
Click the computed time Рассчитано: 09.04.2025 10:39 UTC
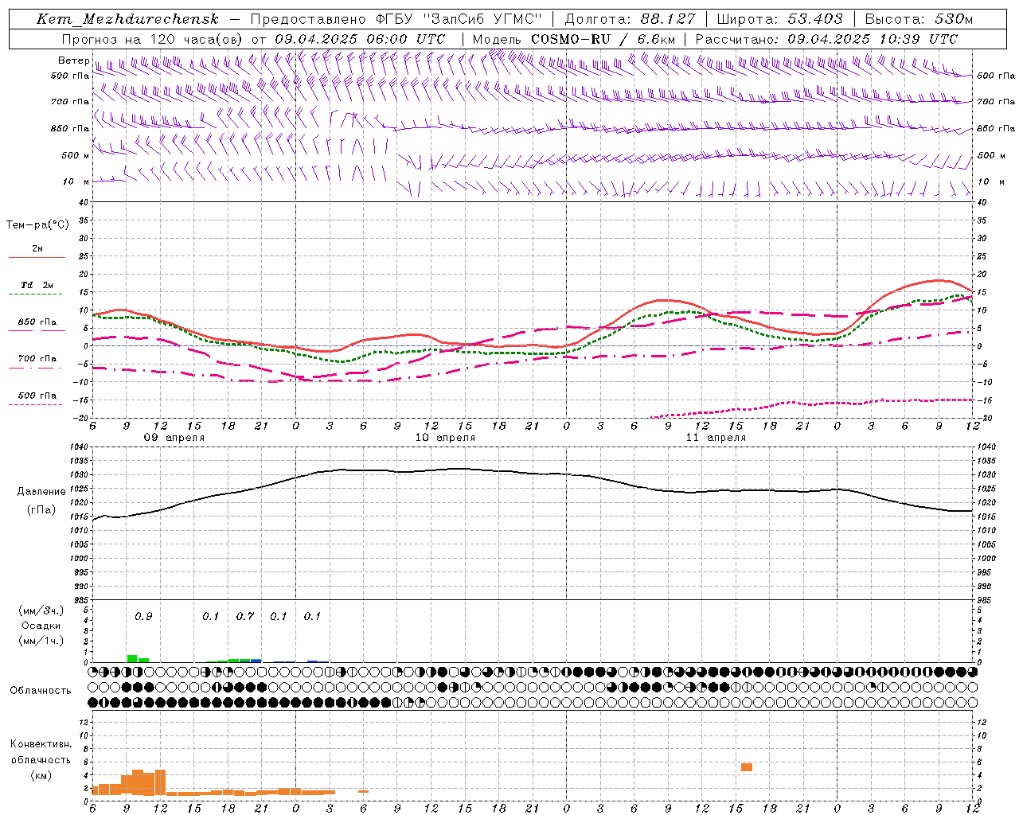click(826, 39)
